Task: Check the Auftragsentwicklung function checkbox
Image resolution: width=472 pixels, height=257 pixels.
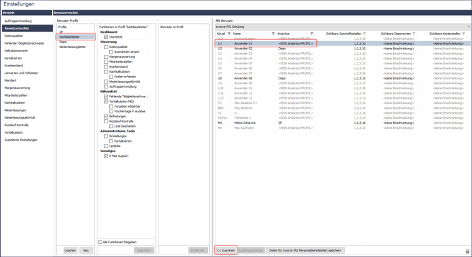Action: point(106,86)
